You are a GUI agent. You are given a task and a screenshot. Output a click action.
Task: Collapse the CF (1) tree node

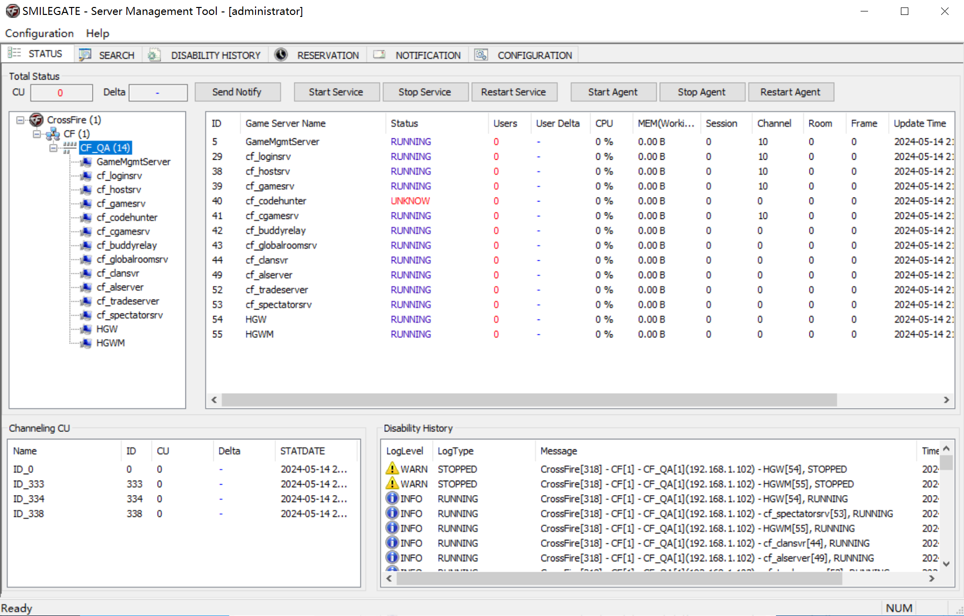[x=37, y=134]
